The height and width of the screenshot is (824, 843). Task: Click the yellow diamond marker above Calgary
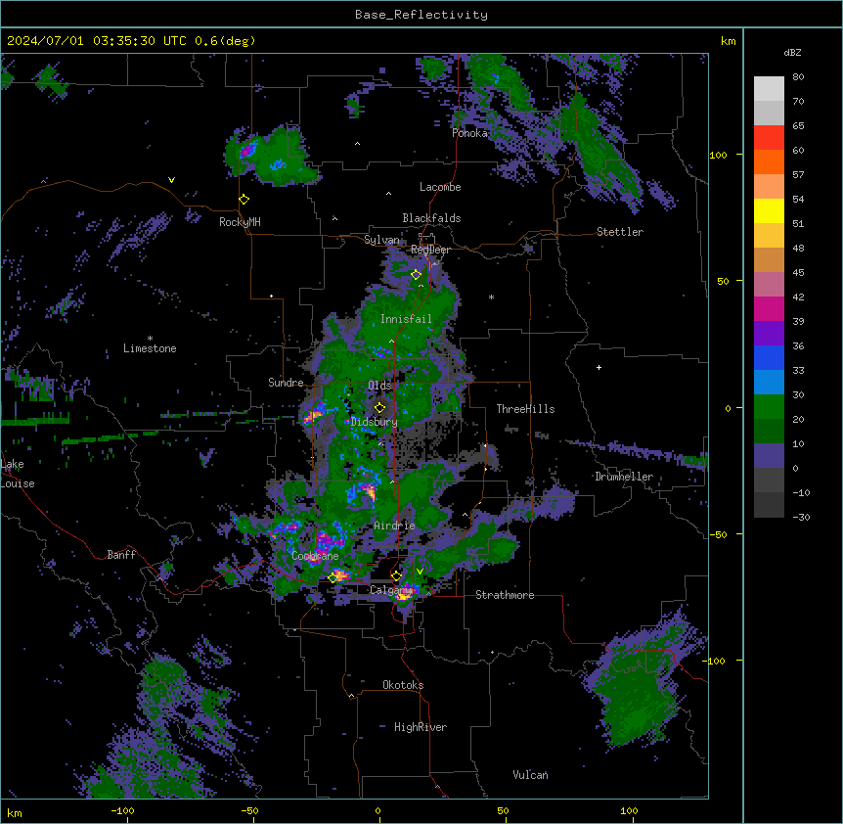(396, 576)
